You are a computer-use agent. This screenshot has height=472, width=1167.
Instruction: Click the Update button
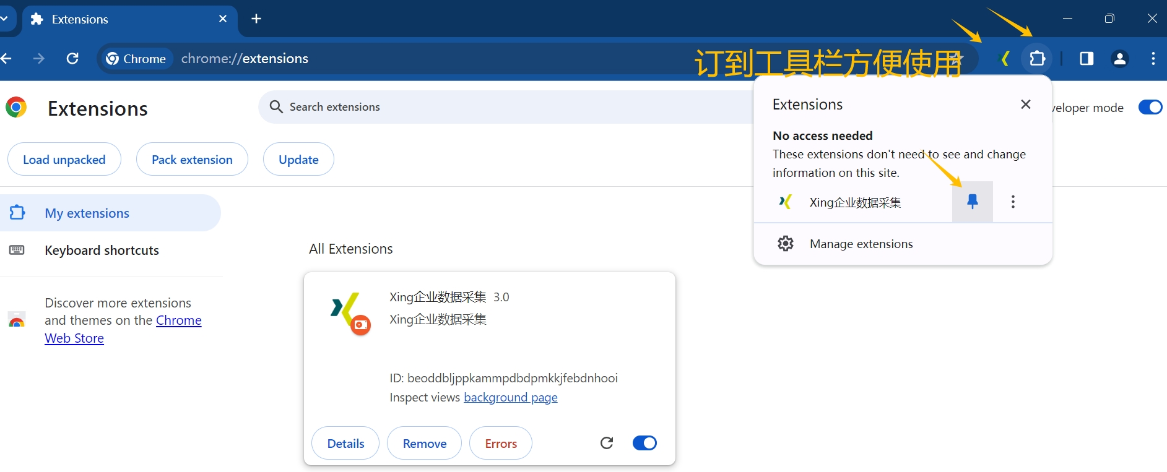(x=298, y=160)
